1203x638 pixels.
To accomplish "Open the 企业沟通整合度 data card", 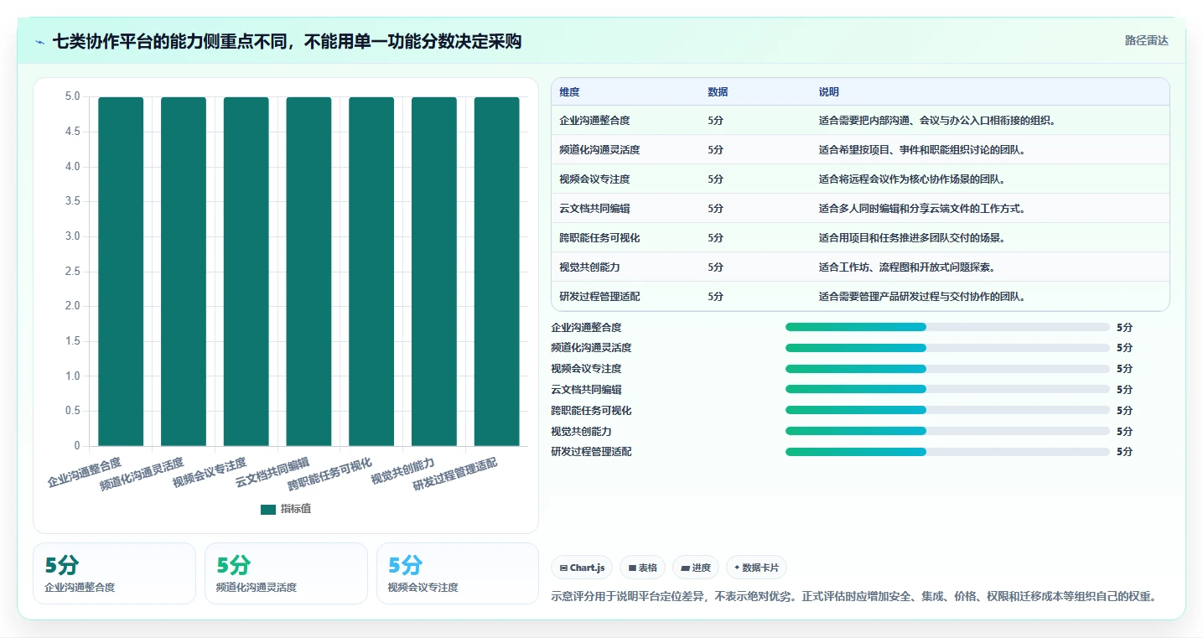I will click(x=114, y=573).
